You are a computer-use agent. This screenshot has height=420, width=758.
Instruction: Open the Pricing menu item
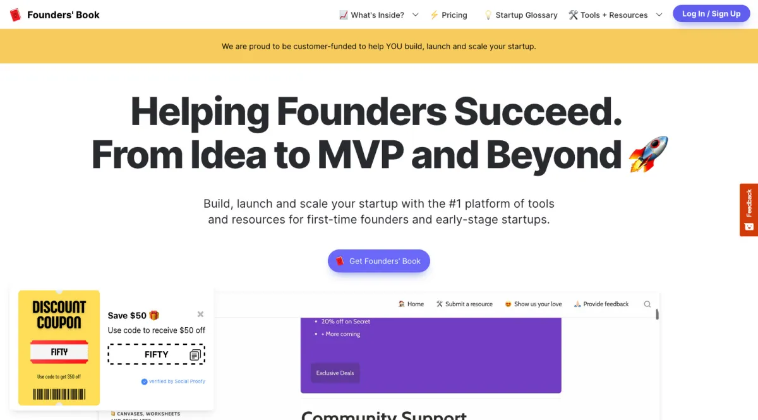[x=448, y=15]
